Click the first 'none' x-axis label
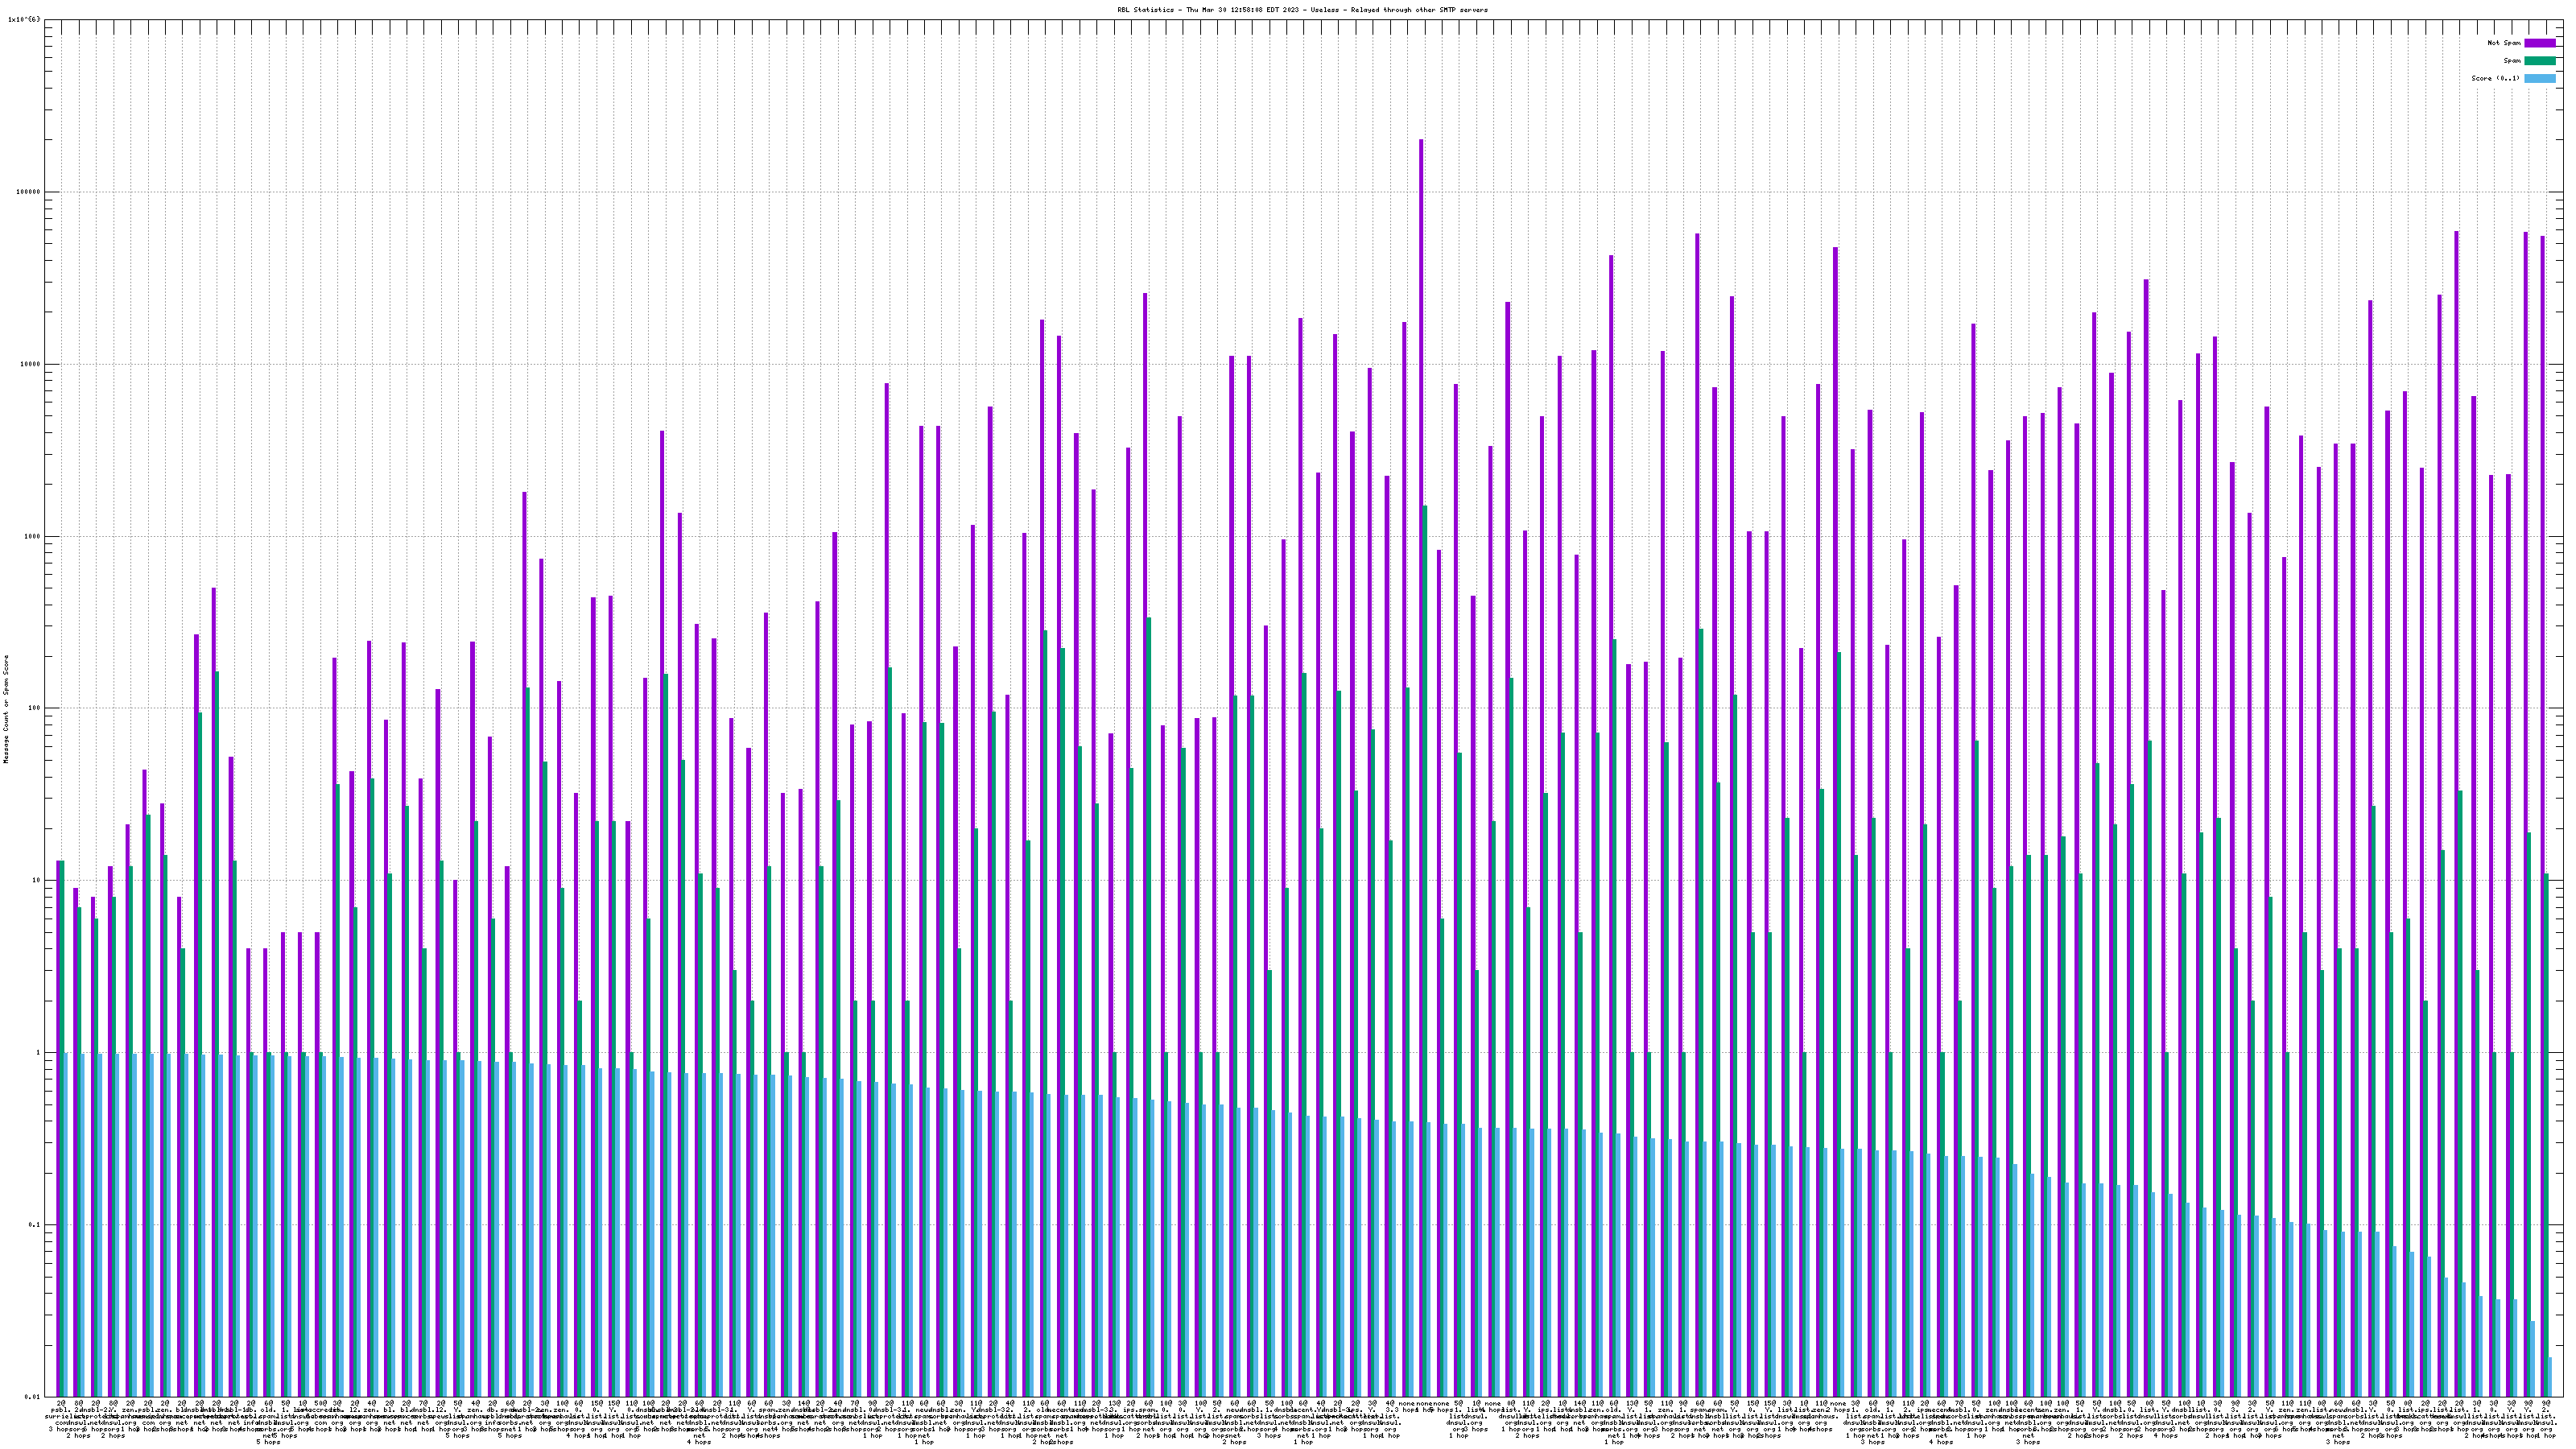Viewport: 2576px width, 1449px height. [x=1406, y=1404]
